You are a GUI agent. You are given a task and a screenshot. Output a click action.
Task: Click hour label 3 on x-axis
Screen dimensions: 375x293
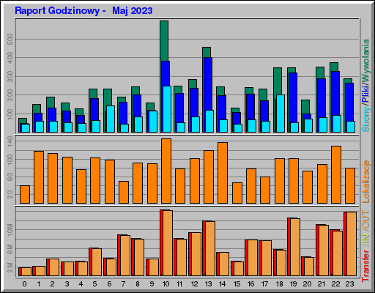point(67,284)
